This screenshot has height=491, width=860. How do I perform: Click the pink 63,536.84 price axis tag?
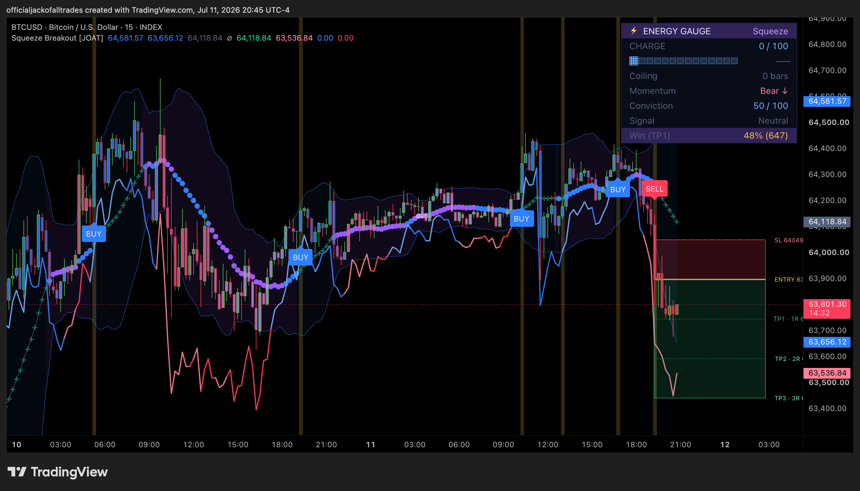pos(827,373)
